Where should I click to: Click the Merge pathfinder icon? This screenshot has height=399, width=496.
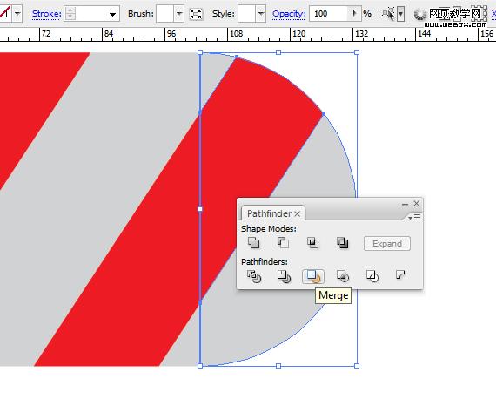pos(313,276)
